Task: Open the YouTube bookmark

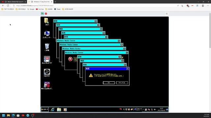Action: [40, 9]
